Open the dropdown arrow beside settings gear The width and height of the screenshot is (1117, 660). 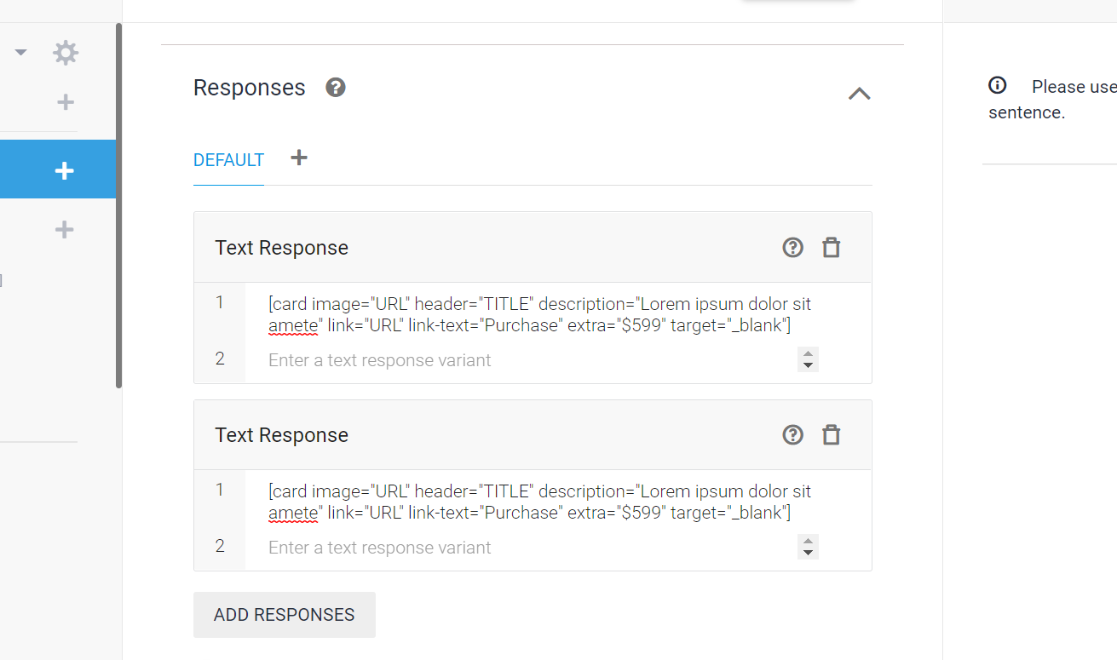pyautogui.click(x=21, y=53)
